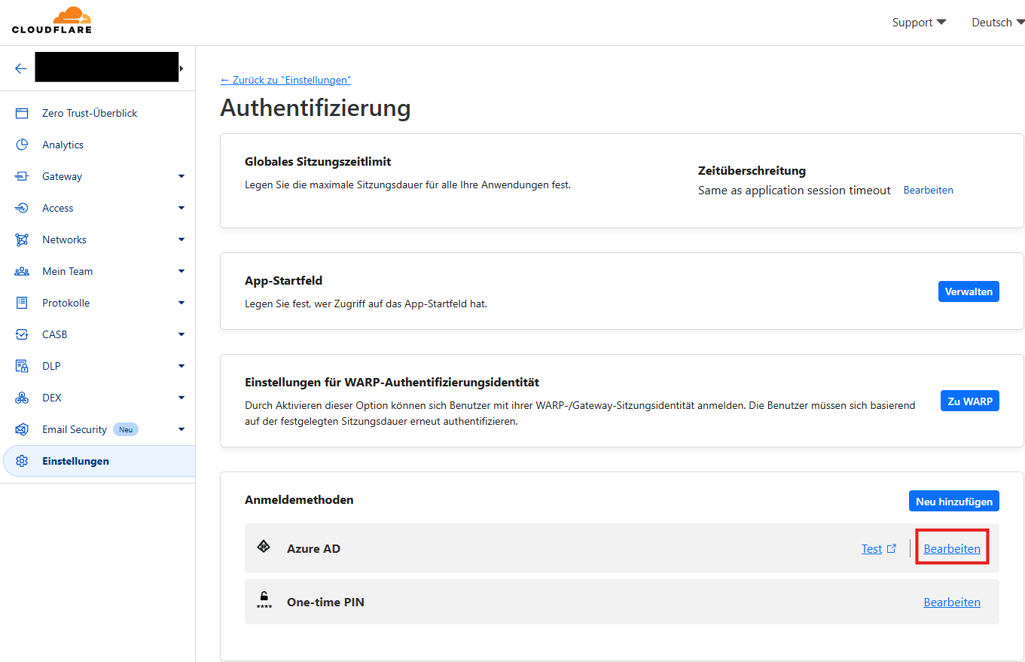Open the DEX section icon
The height and width of the screenshot is (662, 1025).
(x=21, y=397)
